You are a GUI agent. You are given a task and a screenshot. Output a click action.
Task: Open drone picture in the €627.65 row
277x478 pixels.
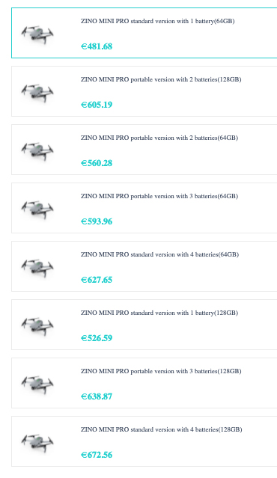[37, 268]
